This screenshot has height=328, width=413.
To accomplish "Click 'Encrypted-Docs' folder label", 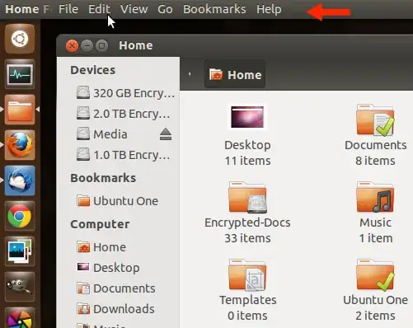I will (247, 223).
